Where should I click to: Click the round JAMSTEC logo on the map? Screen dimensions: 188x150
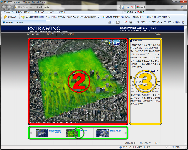click(117, 43)
